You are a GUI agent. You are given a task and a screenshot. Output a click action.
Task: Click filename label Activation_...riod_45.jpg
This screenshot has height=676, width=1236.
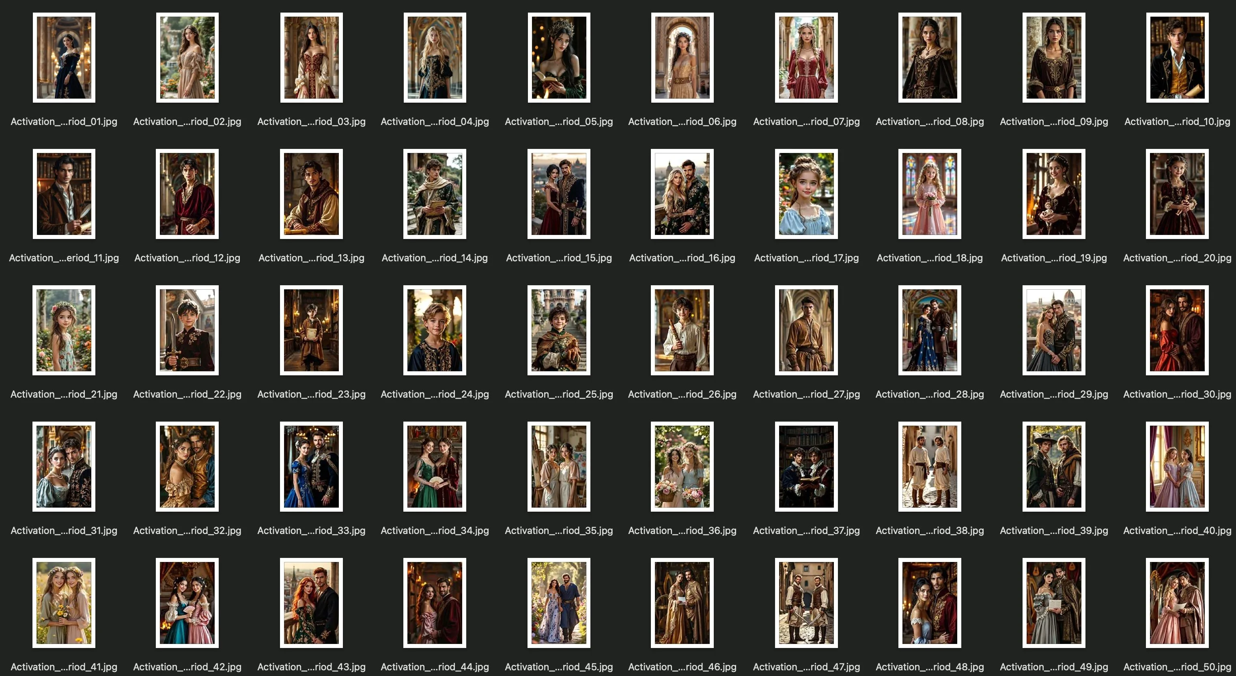point(558,667)
